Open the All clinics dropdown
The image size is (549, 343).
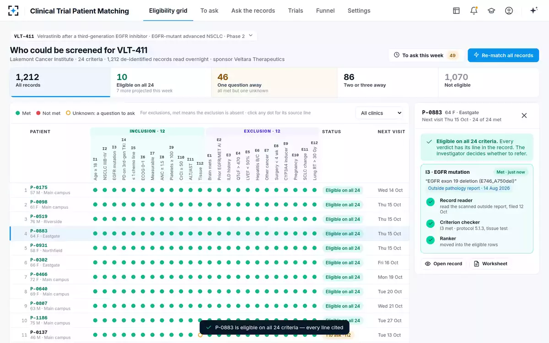pos(381,113)
